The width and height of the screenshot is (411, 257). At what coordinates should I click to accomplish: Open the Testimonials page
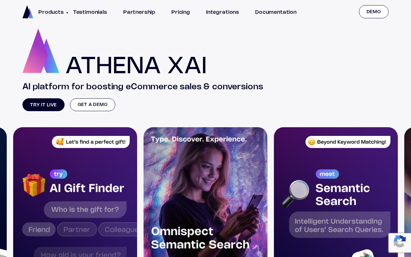(x=90, y=12)
